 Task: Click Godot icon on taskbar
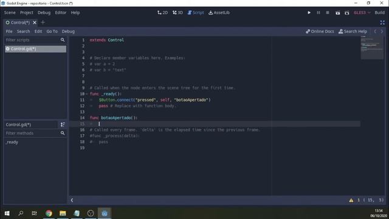105,214
